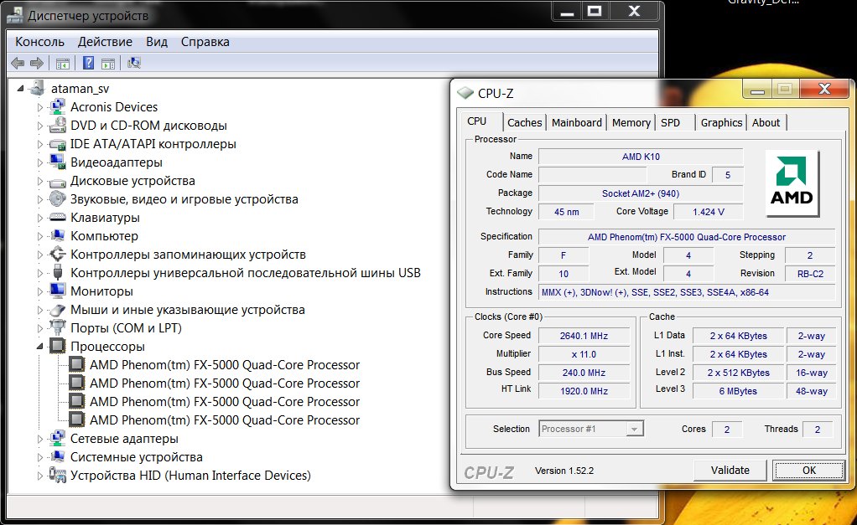Click the Сетевые адаптеры icon

[x=57, y=438]
